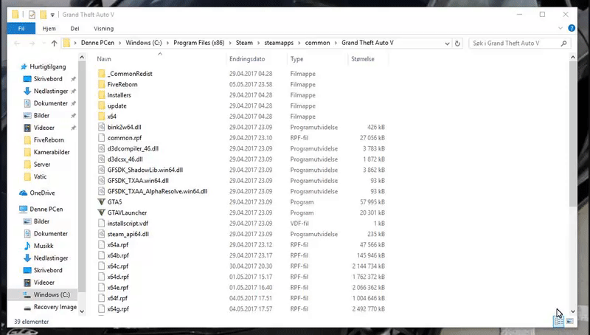Select the common.rpf file
590x335 pixels.
[124, 138]
